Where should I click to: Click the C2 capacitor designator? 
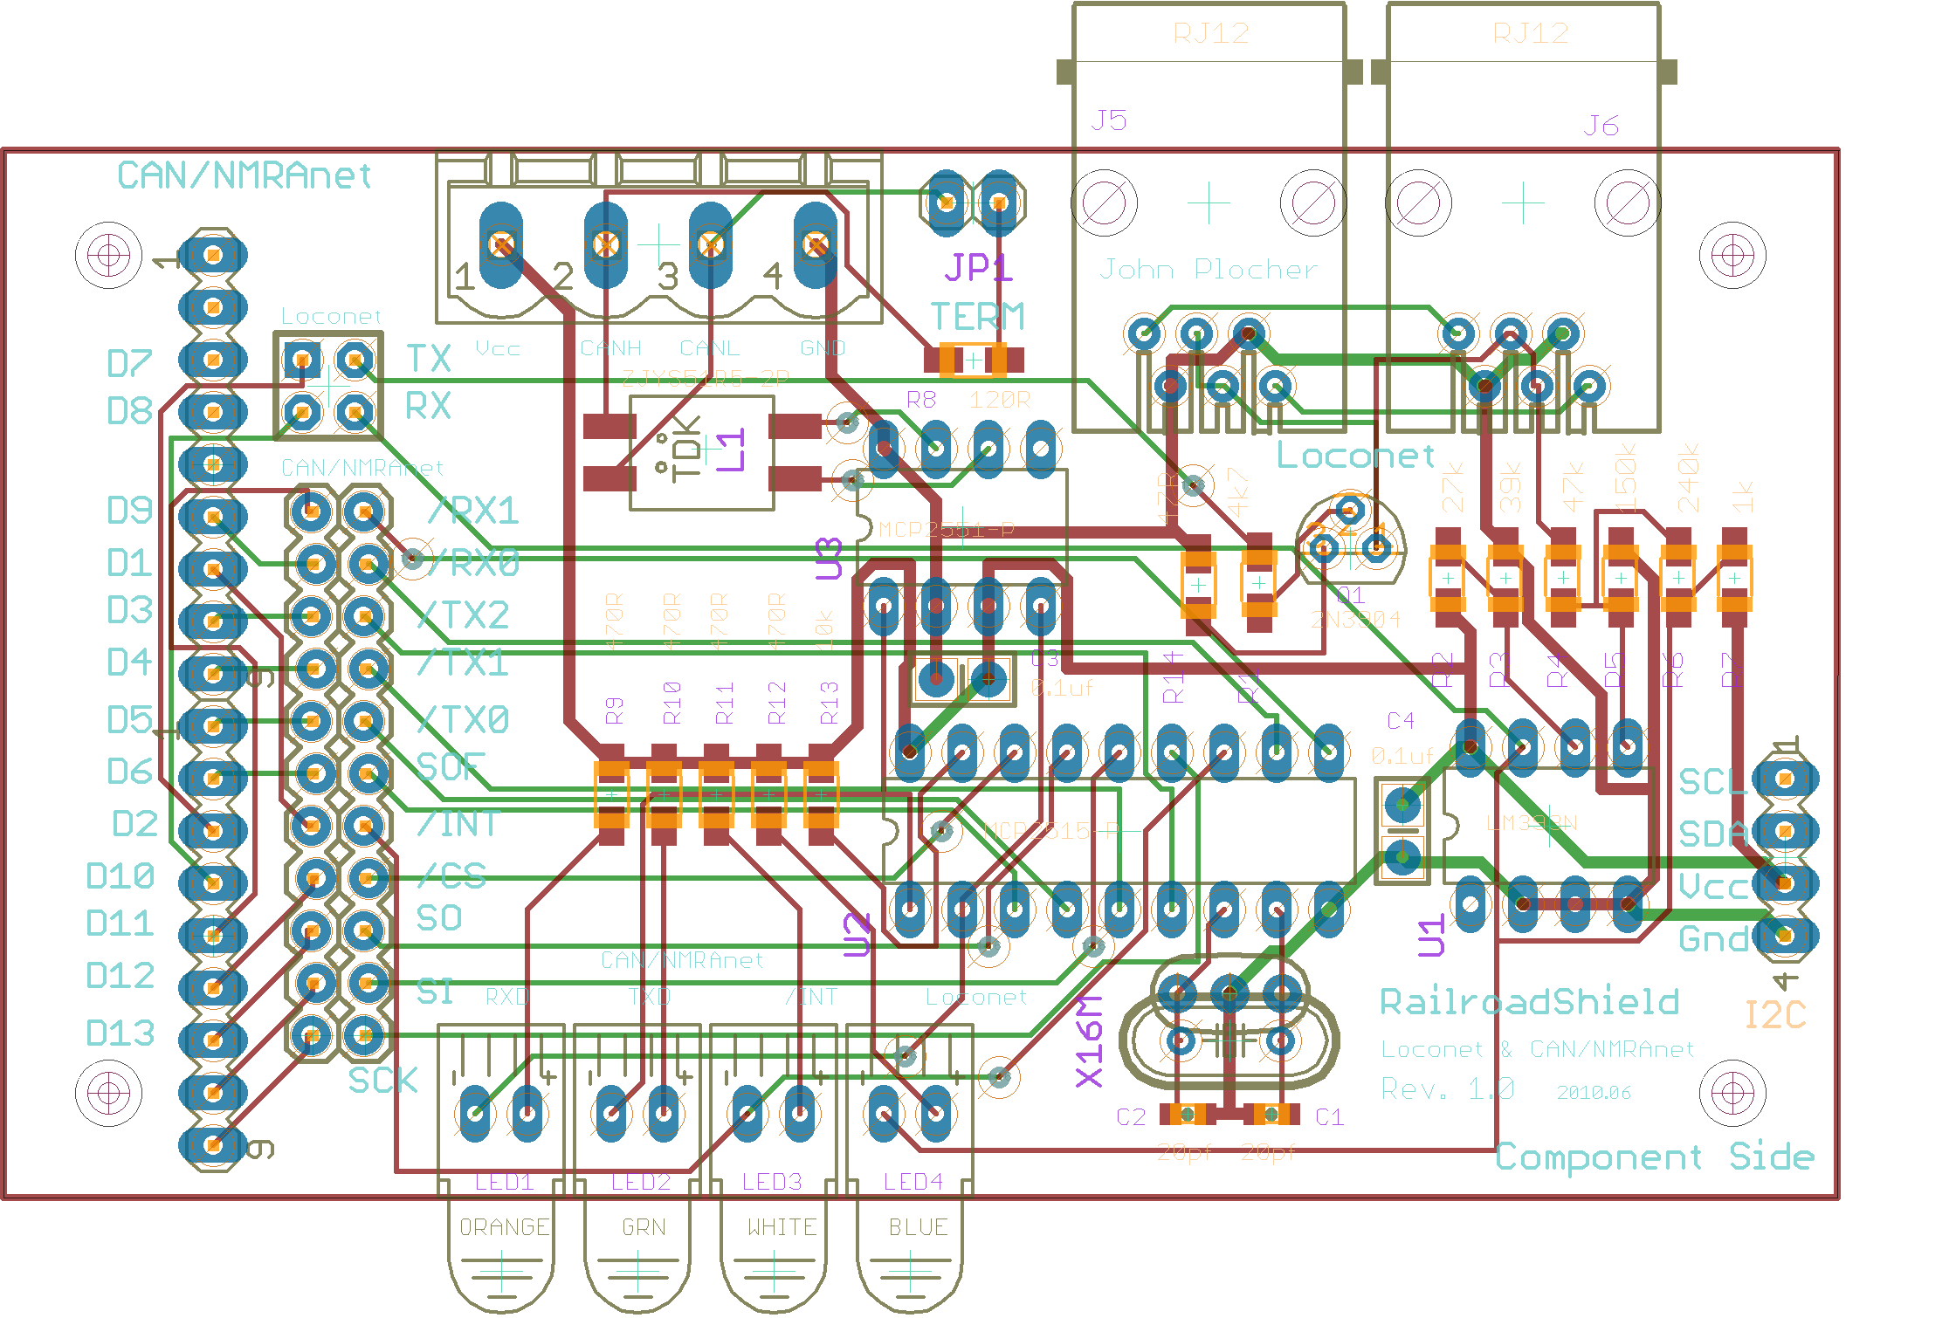tap(1131, 1117)
